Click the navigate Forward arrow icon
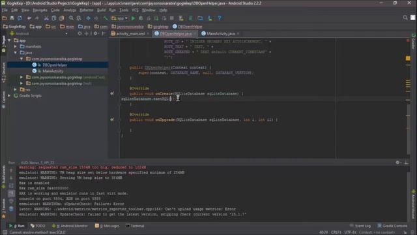This screenshot has width=417, height=235. point(96,18)
